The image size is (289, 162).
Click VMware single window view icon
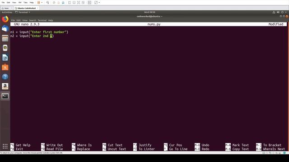pyautogui.click(x=74, y=3)
